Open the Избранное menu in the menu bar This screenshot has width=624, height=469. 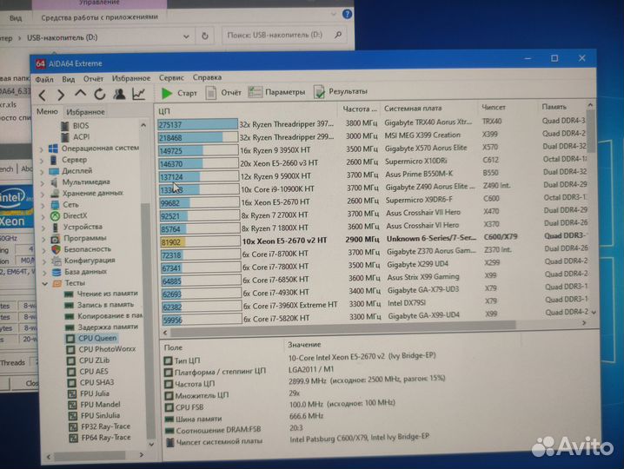click(x=131, y=78)
